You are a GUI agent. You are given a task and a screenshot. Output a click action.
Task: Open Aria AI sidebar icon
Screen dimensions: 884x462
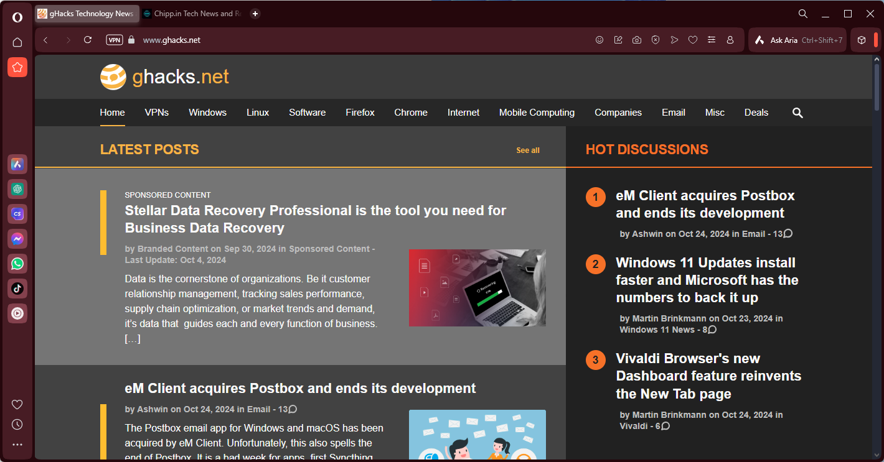click(x=17, y=164)
